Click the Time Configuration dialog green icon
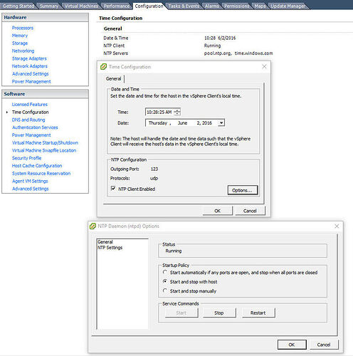The width and height of the screenshot is (353, 356). tap(103, 67)
